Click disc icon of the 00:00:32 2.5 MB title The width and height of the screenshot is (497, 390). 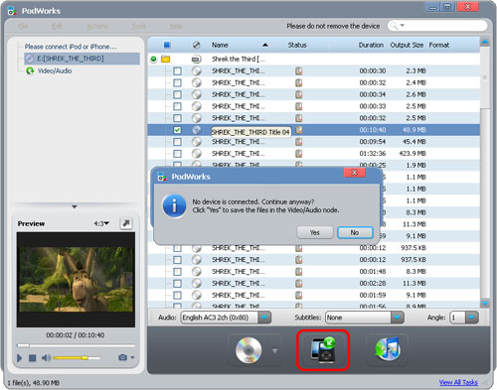click(197, 118)
